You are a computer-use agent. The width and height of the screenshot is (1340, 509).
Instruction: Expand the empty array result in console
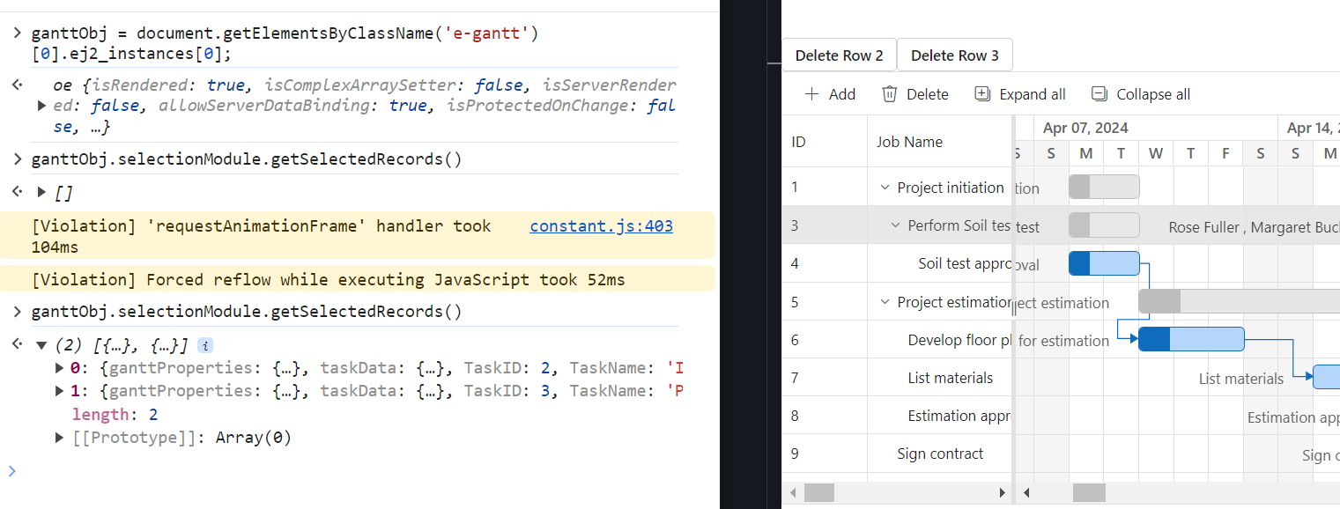41,191
